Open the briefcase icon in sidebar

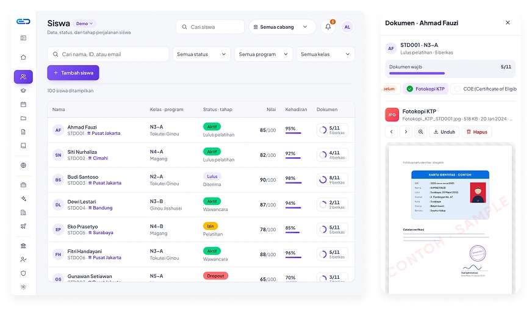tap(23, 185)
